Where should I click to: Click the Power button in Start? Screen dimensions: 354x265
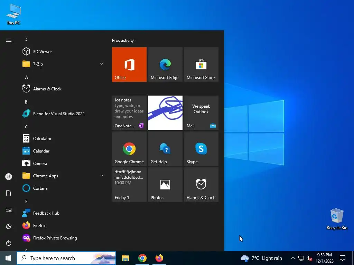pyautogui.click(x=9, y=243)
